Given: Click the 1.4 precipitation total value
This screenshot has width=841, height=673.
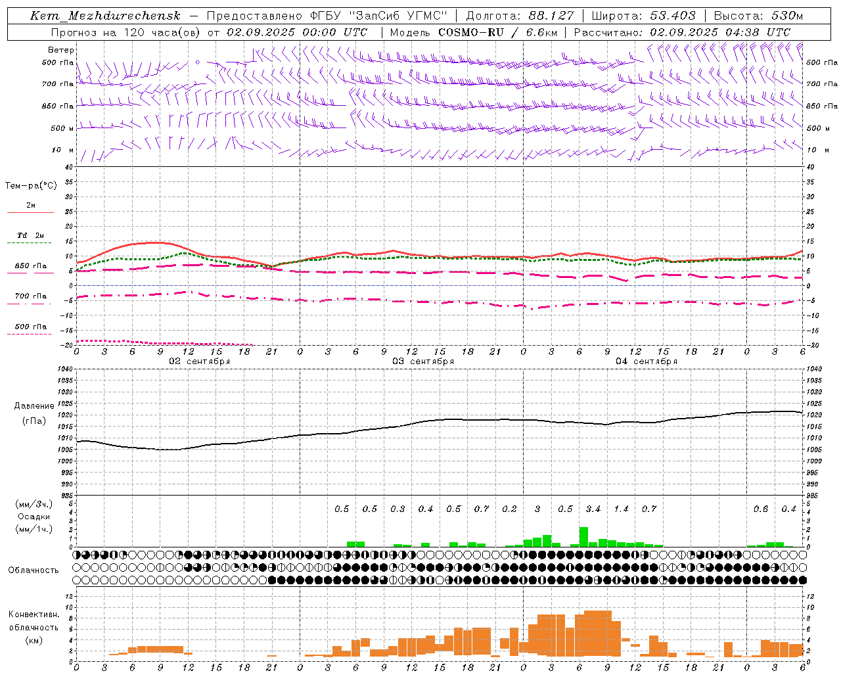Looking at the screenshot, I should click(x=621, y=509).
